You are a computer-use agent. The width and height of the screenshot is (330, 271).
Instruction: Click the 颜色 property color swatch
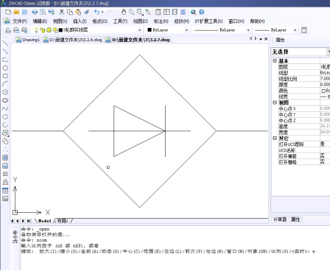coord(323,91)
